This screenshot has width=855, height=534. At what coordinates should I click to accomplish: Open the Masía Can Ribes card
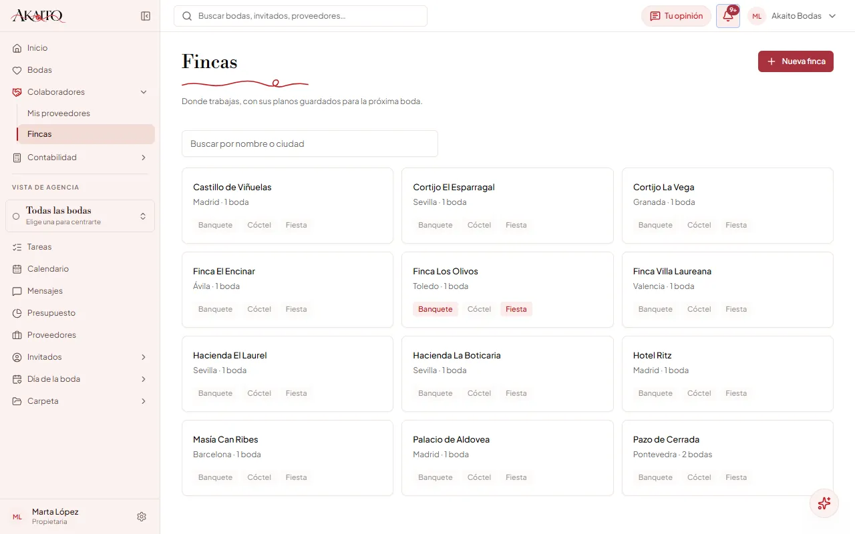(287, 458)
